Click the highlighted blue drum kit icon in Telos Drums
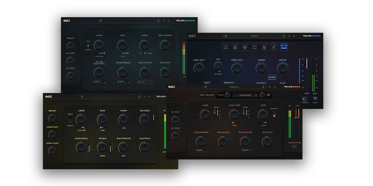The width and height of the screenshot is (373, 186). click(x=284, y=47)
